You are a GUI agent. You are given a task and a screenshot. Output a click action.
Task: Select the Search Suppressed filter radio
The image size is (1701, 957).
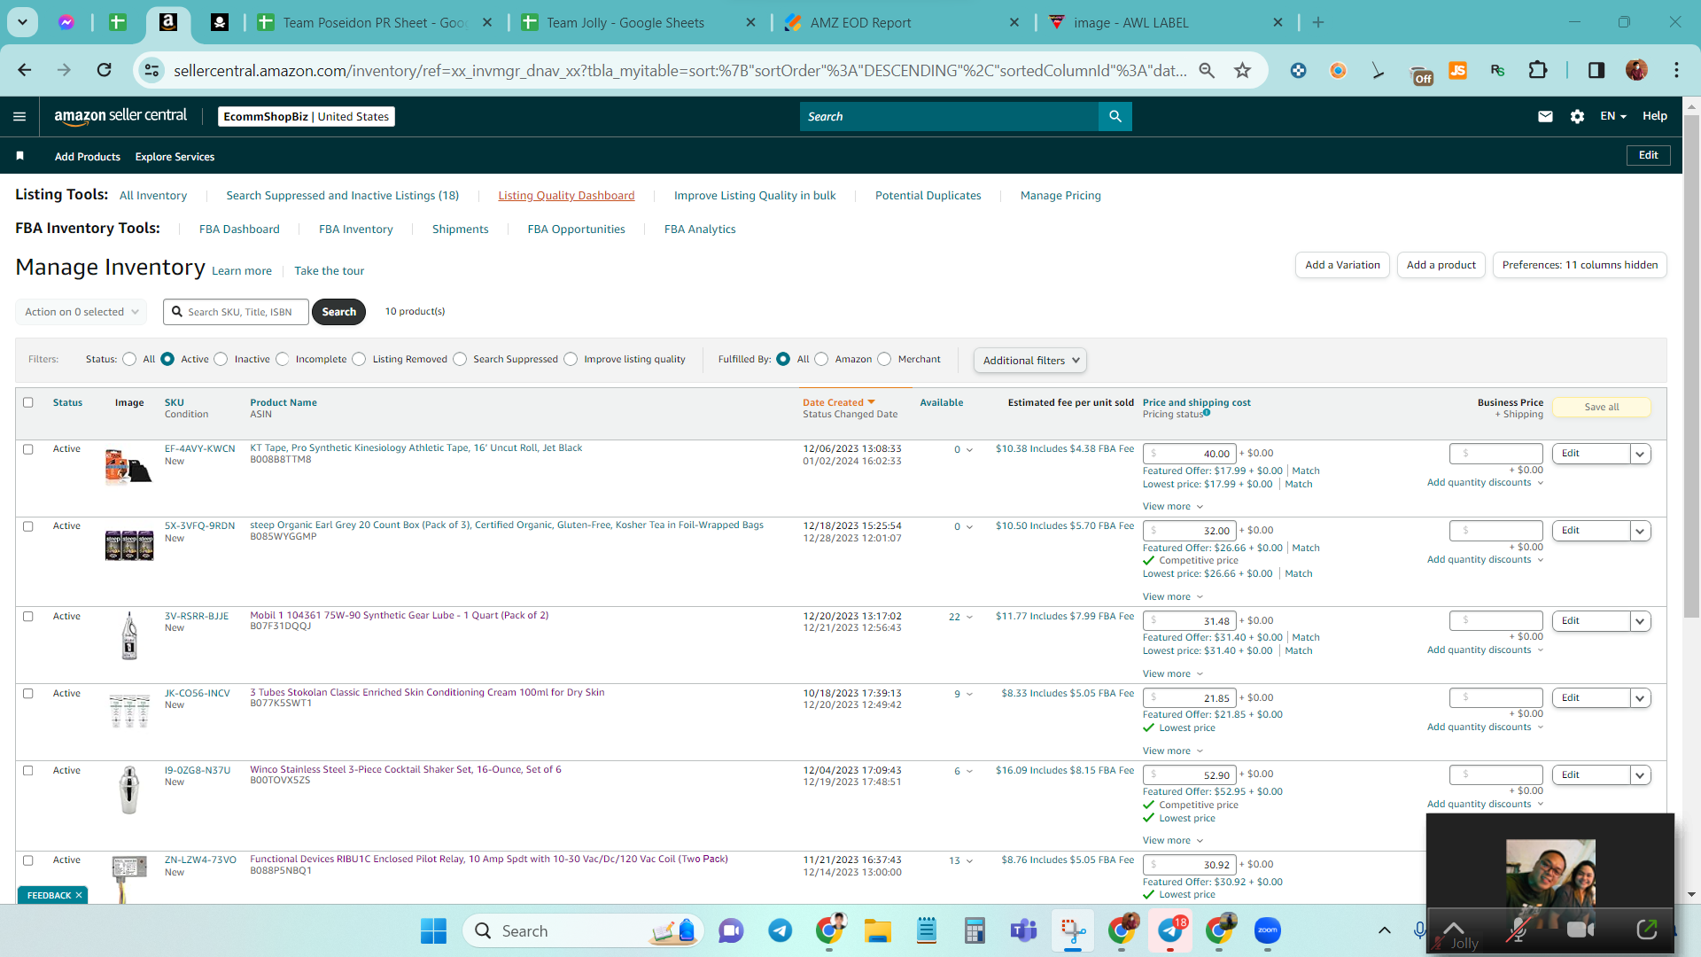(460, 359)
